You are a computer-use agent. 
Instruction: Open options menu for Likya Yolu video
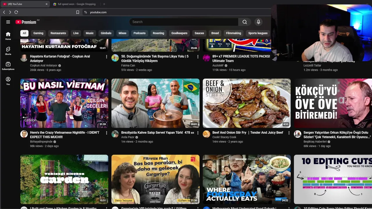198,57
